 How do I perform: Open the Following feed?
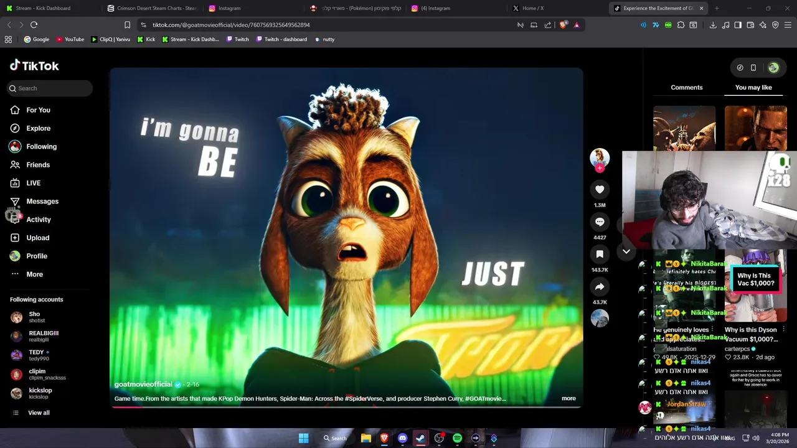point(41,146)
